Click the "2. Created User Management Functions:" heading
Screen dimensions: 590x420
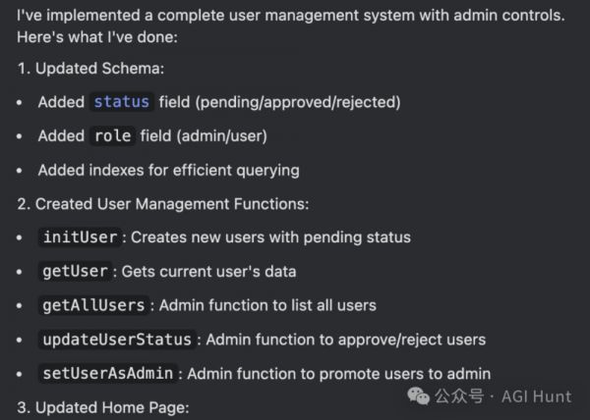[162, 204]
